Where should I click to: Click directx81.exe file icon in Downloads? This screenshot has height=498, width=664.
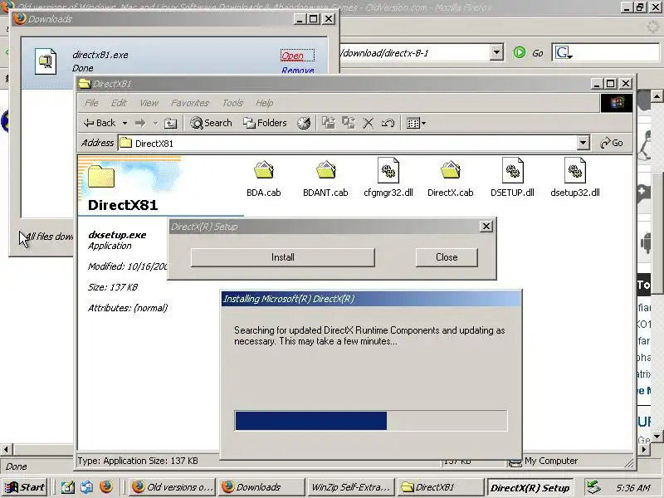click(x=46, y=61)
